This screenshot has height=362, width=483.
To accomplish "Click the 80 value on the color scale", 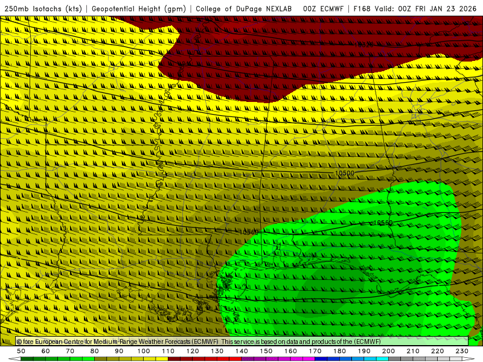I will [x=95, y=351].
